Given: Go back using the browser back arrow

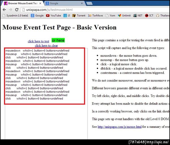Looking at the screenshot, I should click(4, 10).
